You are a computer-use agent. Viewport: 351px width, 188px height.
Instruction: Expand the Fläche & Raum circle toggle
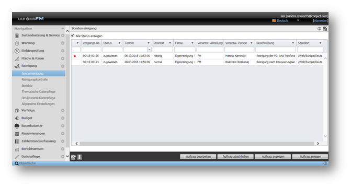[63, 58]
